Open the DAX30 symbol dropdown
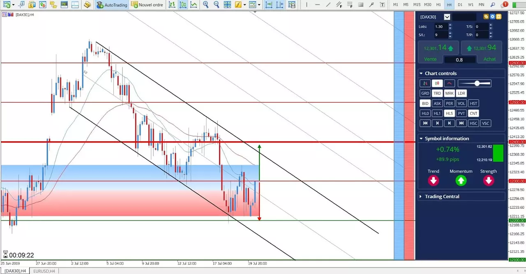Screen dimensions: 526x274 [x=447, y=17]
